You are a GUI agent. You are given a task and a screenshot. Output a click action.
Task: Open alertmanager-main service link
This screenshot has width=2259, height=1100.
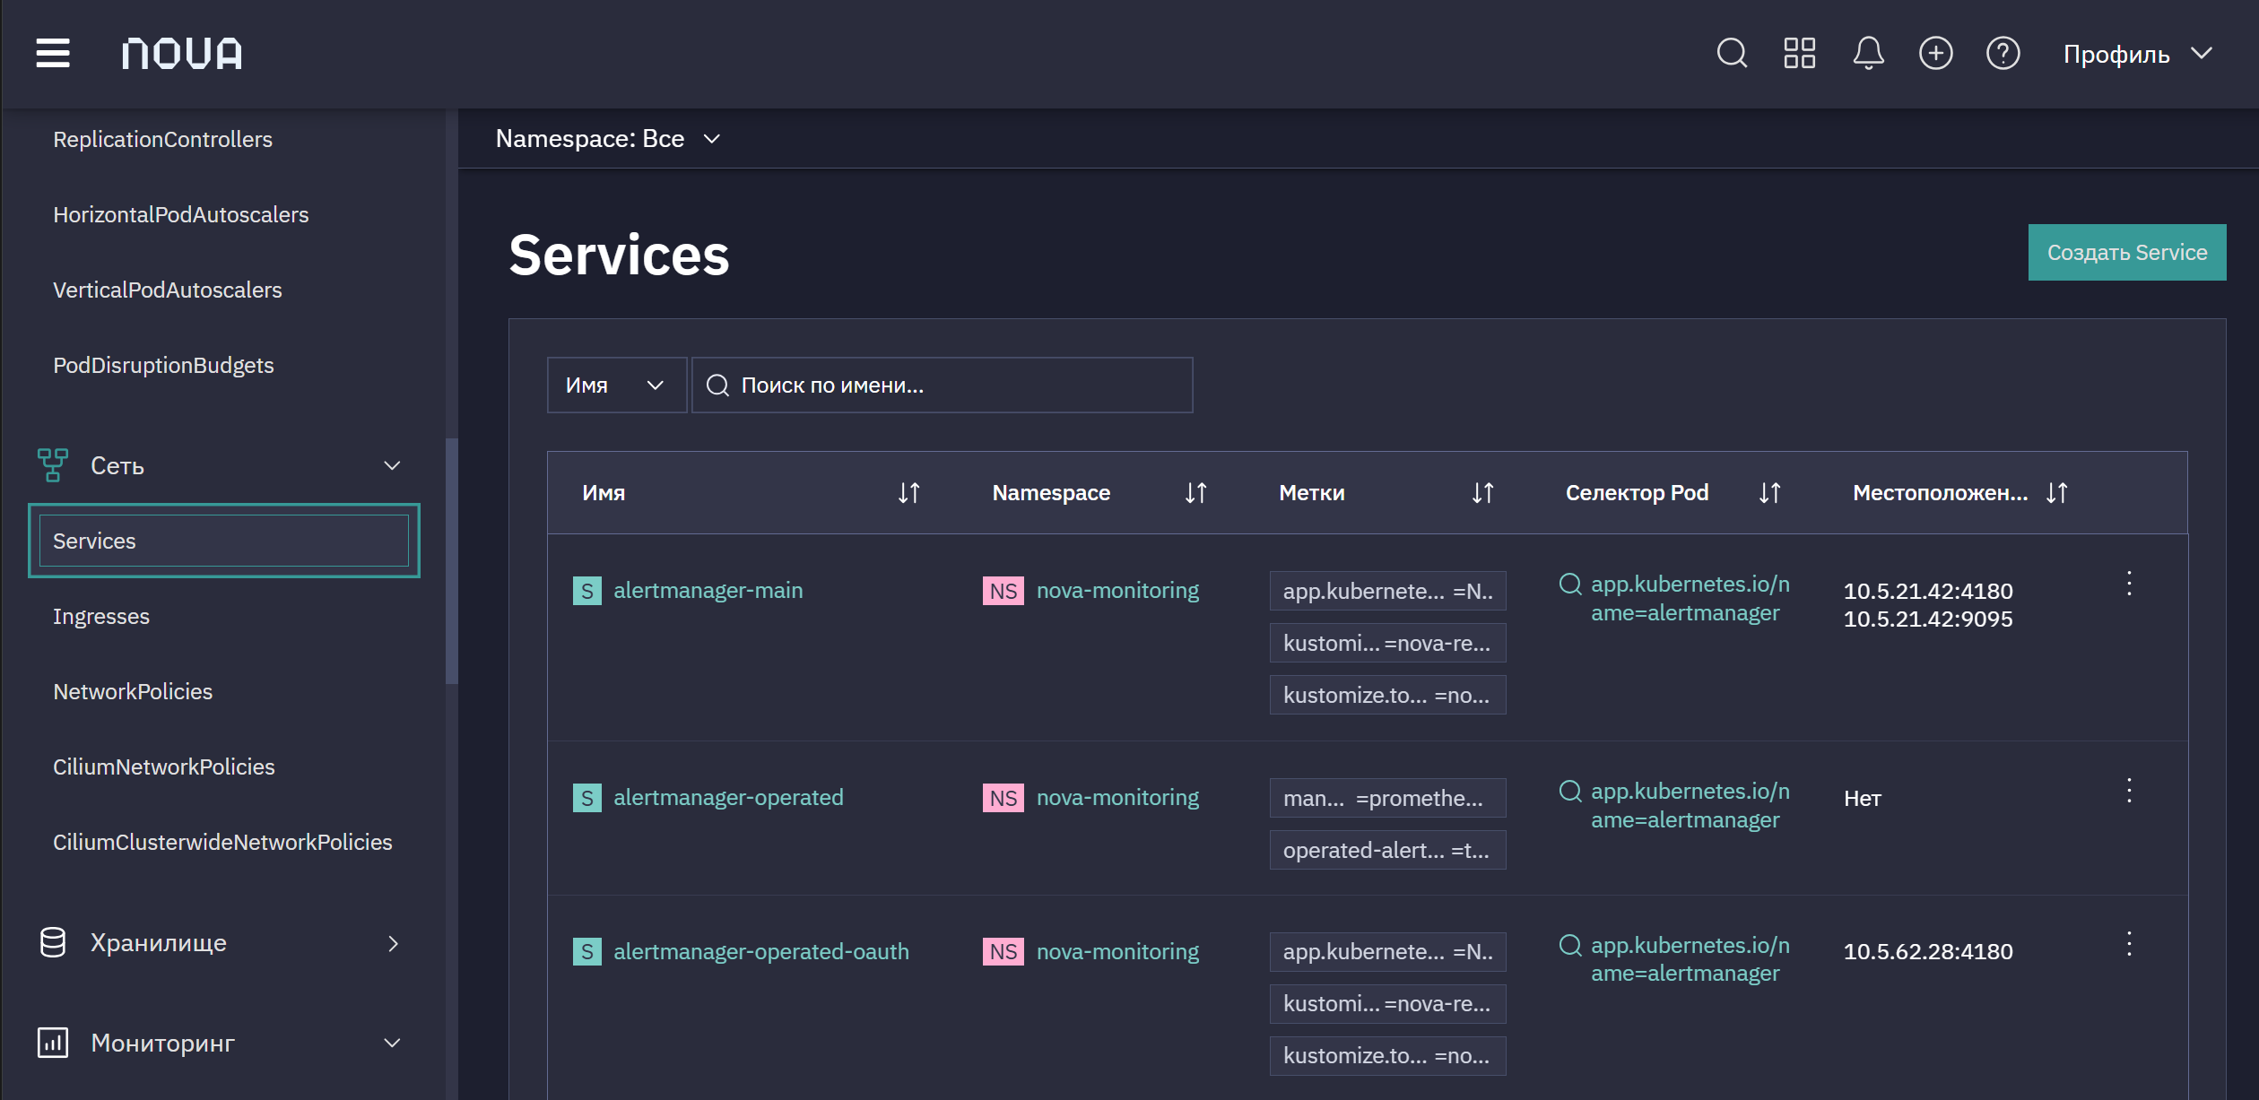pos(708,591)
